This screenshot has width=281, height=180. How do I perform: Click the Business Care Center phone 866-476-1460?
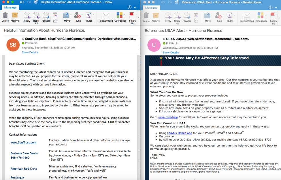click(20, 157)
